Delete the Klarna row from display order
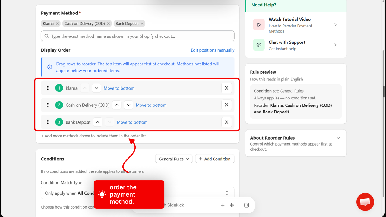The width and height of the screenshot is (386, 217). [x=226, y=88]
